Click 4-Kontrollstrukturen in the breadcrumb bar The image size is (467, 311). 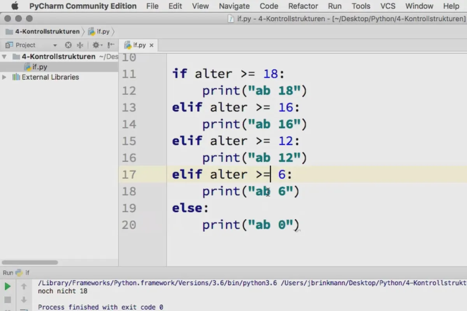[47, 31]
